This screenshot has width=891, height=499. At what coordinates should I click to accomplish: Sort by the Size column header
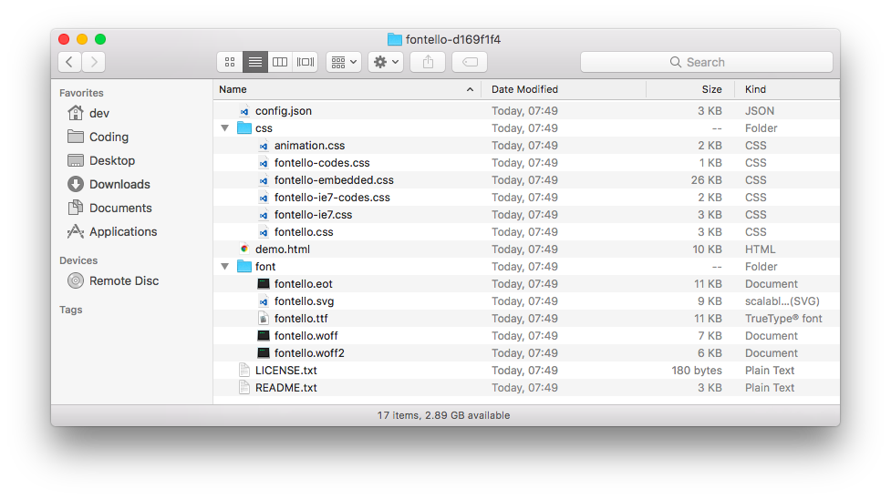tap(691, 89)
